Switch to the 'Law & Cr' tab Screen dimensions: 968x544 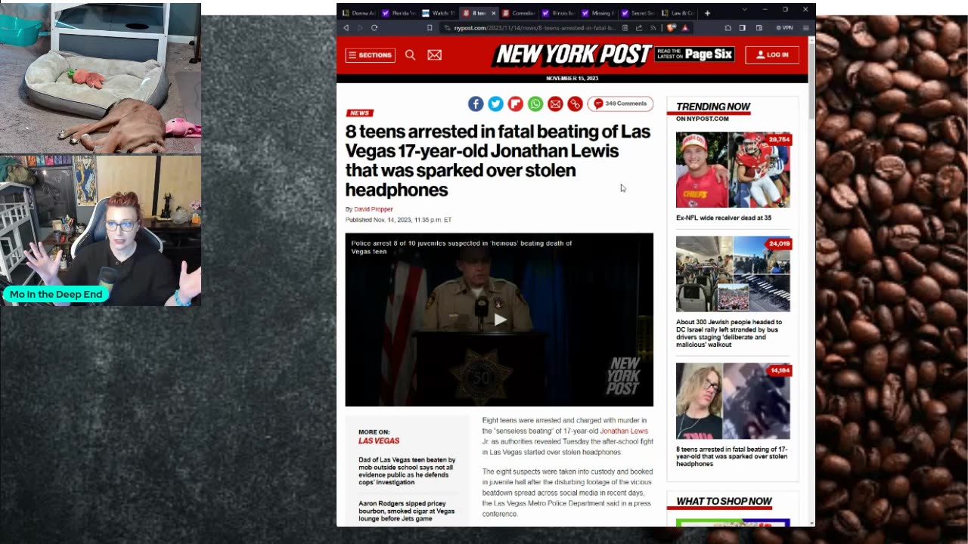(679, 13)
